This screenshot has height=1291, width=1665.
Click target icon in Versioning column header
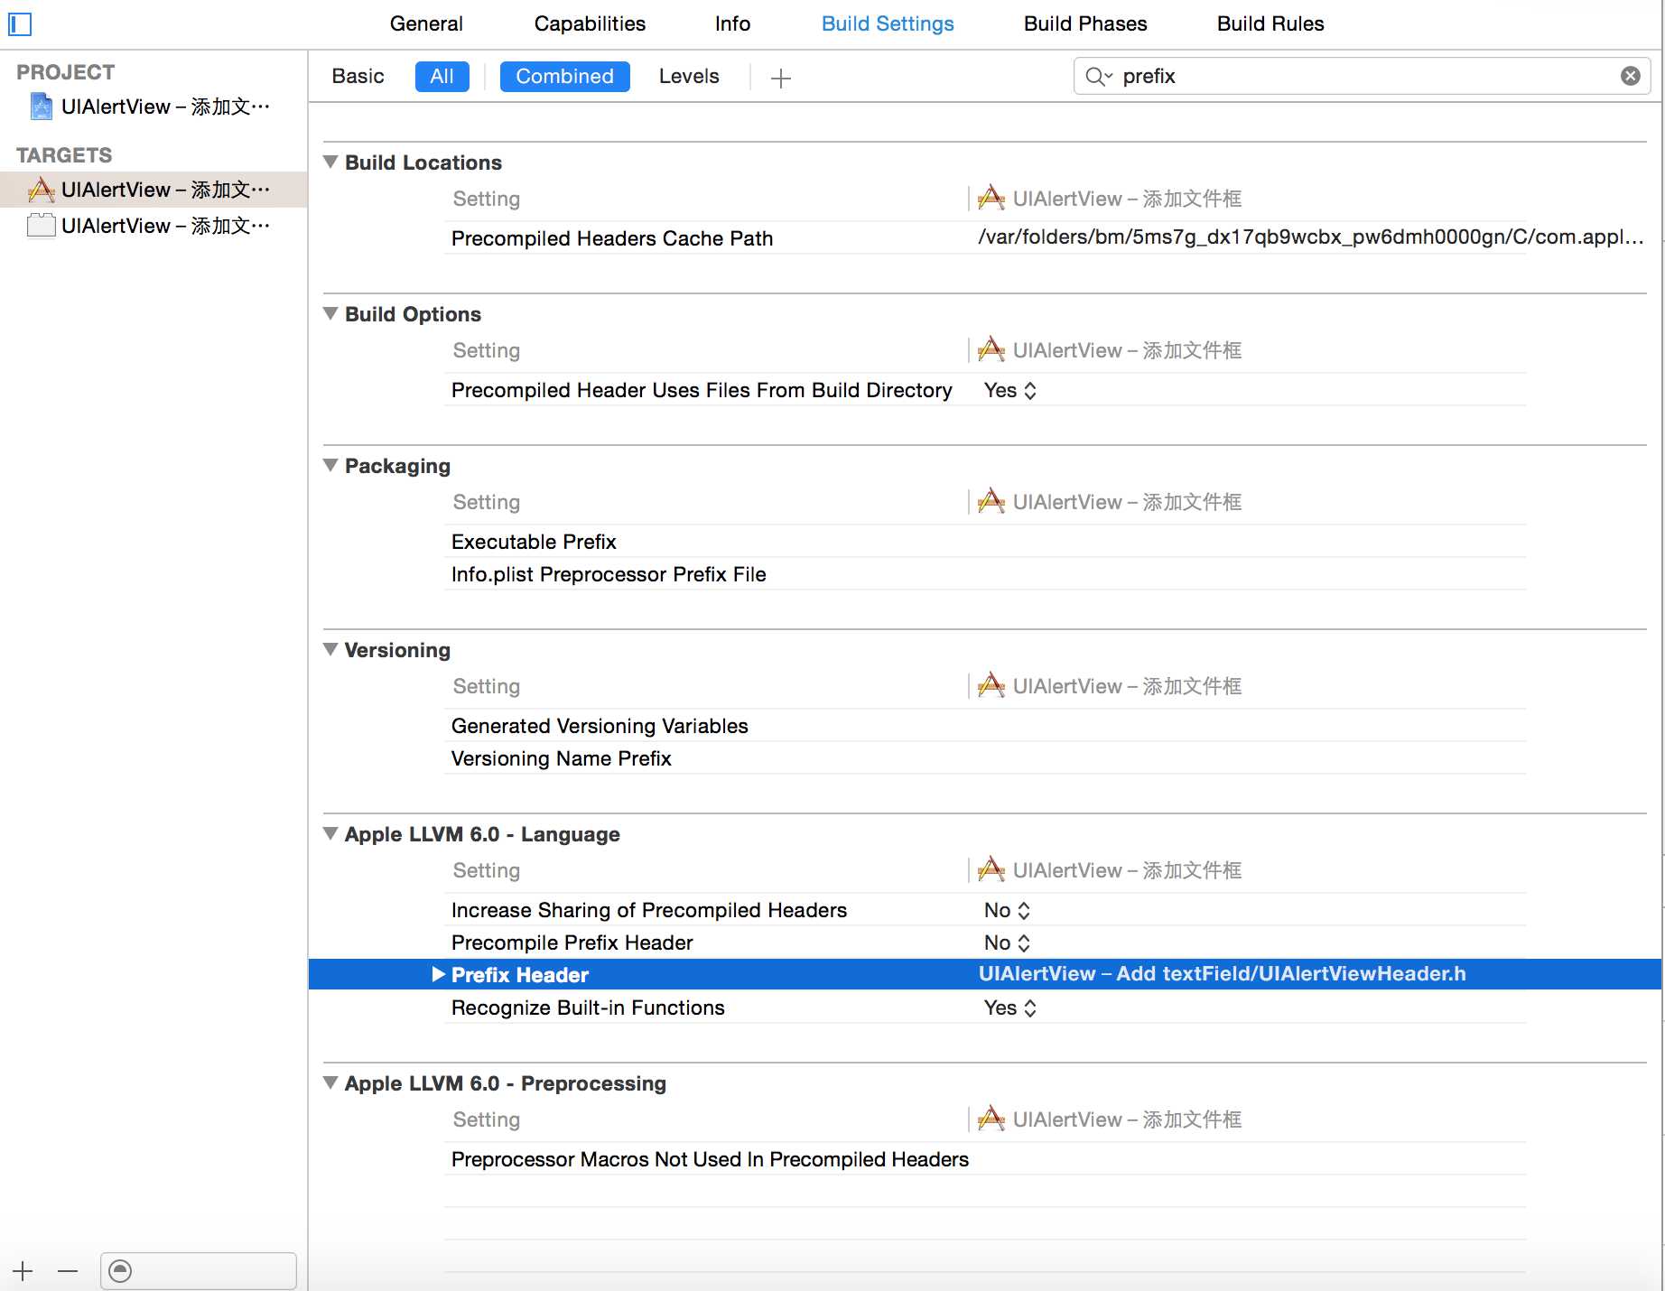coord(991,685)
